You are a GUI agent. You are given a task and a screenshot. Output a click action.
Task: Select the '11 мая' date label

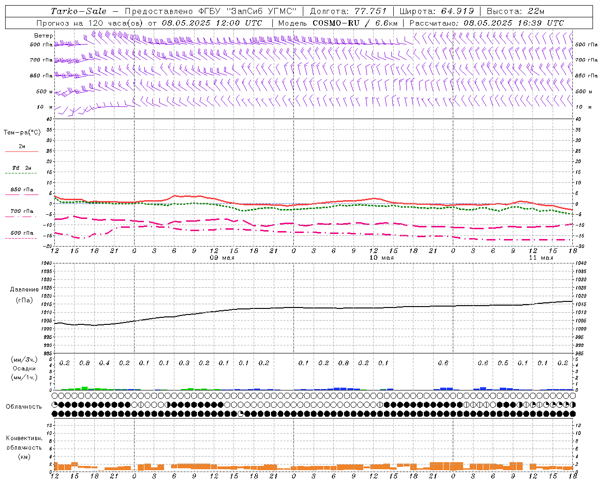(x=541, y=258)
